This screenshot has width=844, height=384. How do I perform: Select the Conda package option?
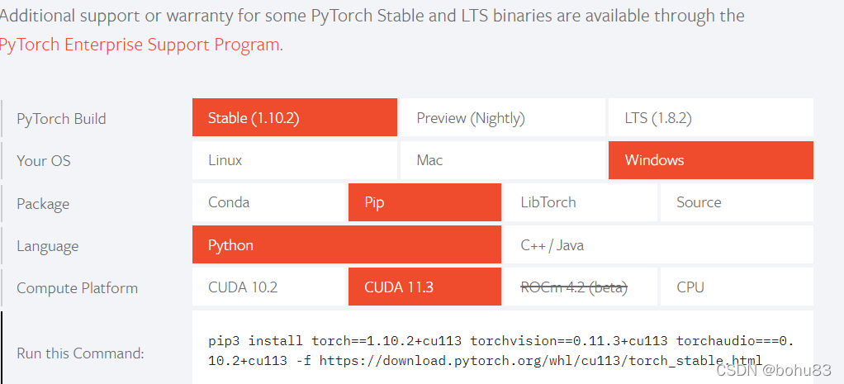(x=268, y=202)
